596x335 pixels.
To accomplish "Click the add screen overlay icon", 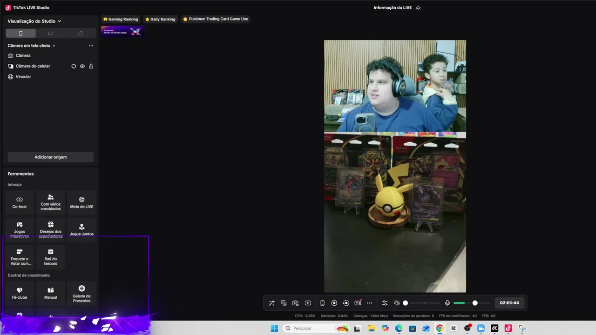I will [308, 303].
